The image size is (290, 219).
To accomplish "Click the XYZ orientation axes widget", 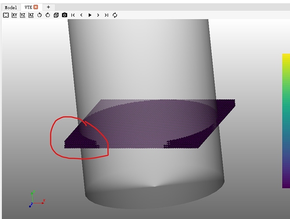I will [x=35, y=200].
